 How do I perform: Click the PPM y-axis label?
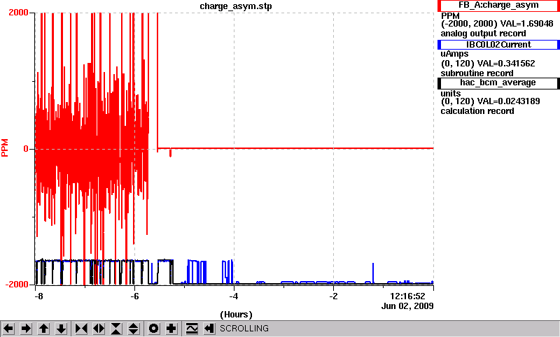click(x=5, y=148)
